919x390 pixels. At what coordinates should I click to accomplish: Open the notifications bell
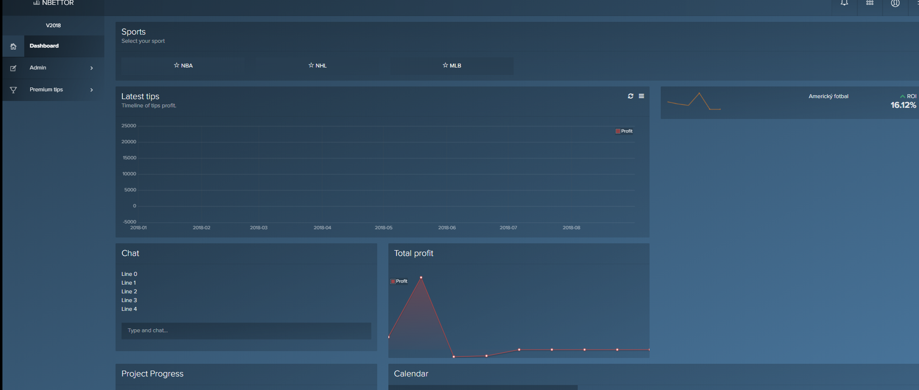point(844,3)
